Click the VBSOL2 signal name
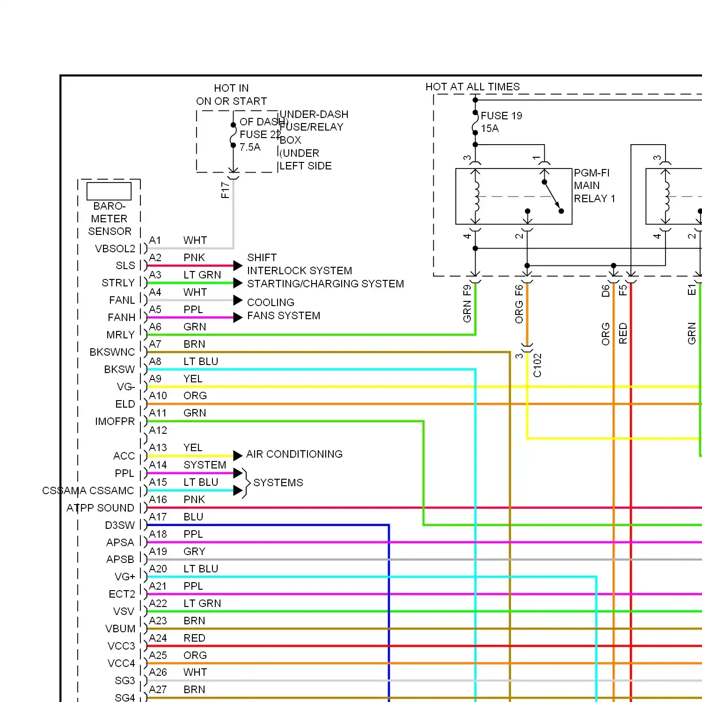The image size is (702, 702). (x=115, y=249)
